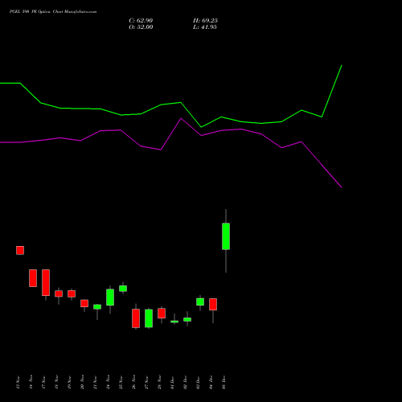Select the green candle above 24 Nov

tap(110, 297)
